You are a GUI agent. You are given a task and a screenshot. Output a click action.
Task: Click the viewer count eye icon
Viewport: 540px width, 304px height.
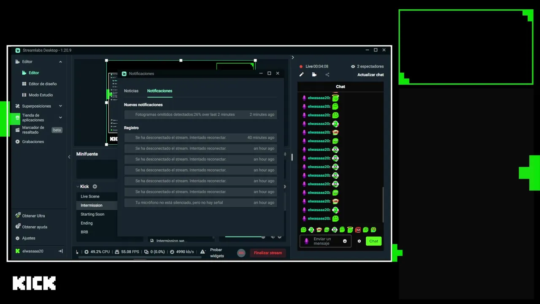[353, 66]
